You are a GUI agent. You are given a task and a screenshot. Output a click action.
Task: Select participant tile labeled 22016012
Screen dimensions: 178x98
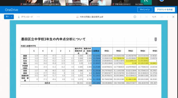123,3
